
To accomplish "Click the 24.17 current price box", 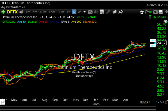I will [161, 43].
